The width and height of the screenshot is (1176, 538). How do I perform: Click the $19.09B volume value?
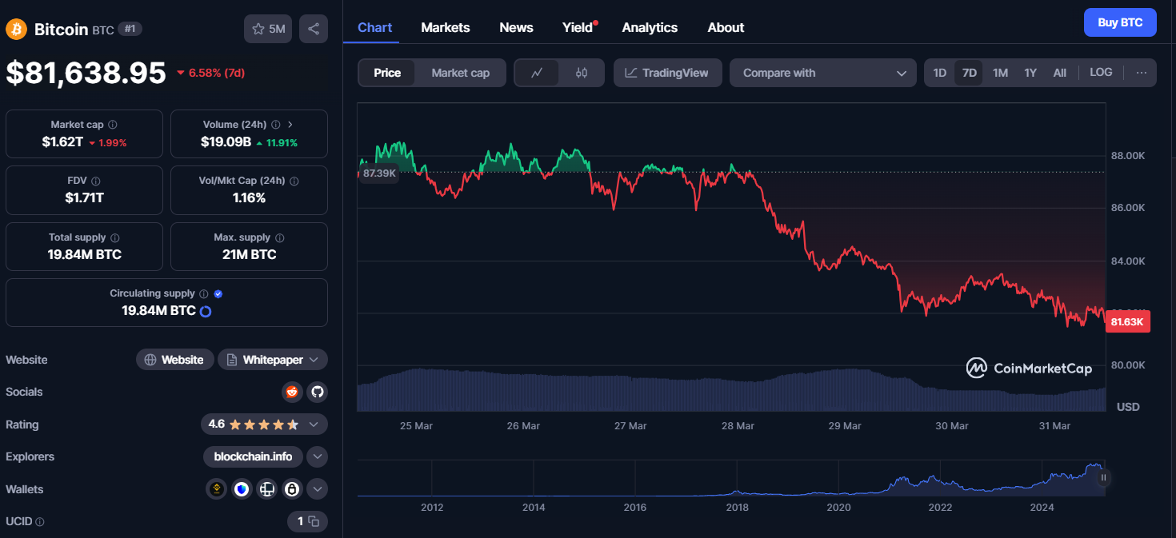226,142
